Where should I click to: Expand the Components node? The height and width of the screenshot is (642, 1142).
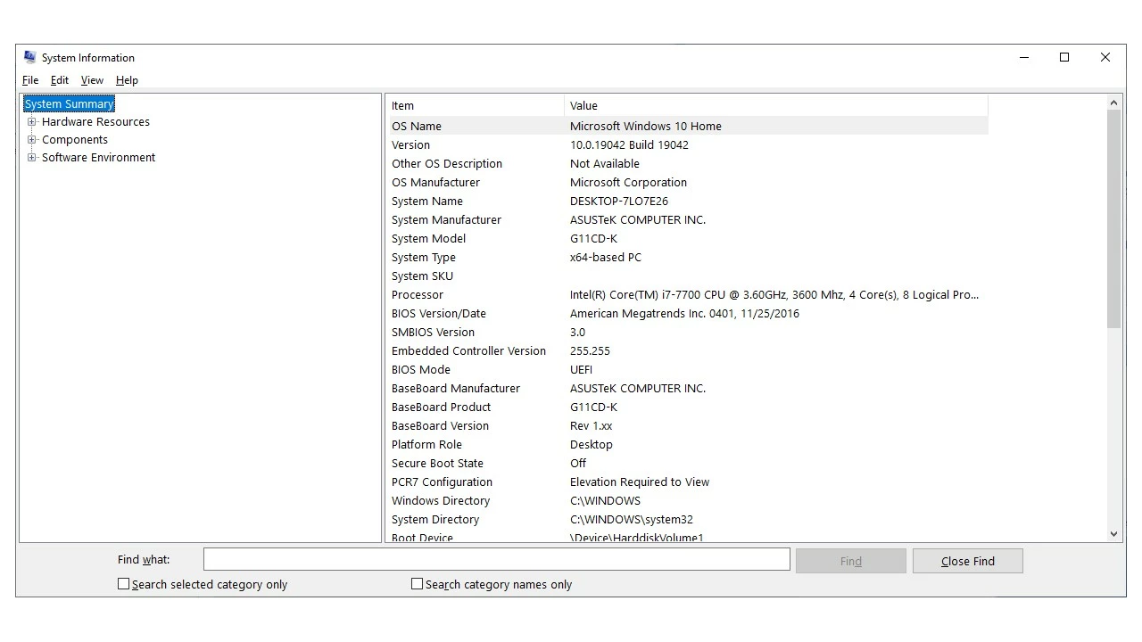[x=32, y=140]
